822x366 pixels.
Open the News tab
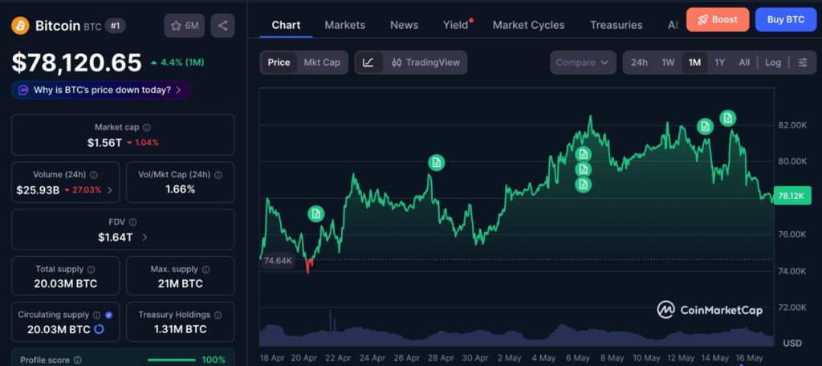pos(405,25)
